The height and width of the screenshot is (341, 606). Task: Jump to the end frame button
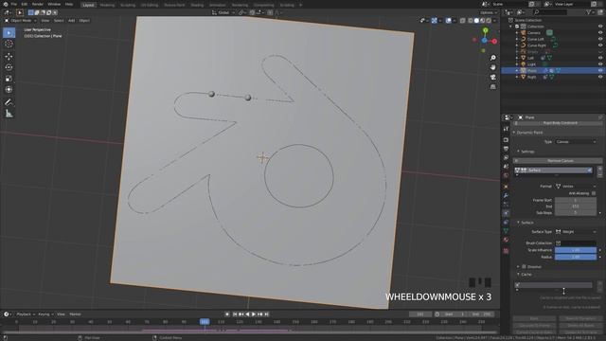[266, 314]
